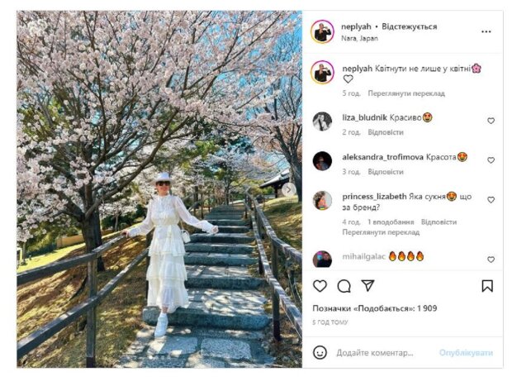Click the Опублікувати post button
The width and height of the screenshot is (512, 386).
[466, 353]
